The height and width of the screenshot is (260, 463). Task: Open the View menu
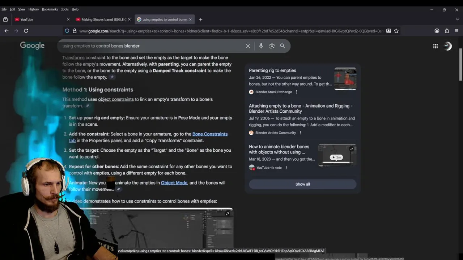tap(22, 9)
